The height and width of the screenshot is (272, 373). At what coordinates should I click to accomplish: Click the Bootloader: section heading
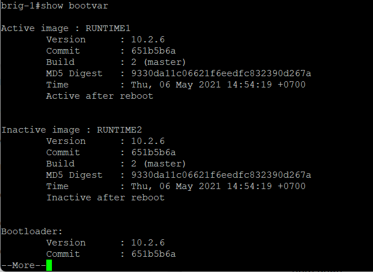(x=32, y=231)
